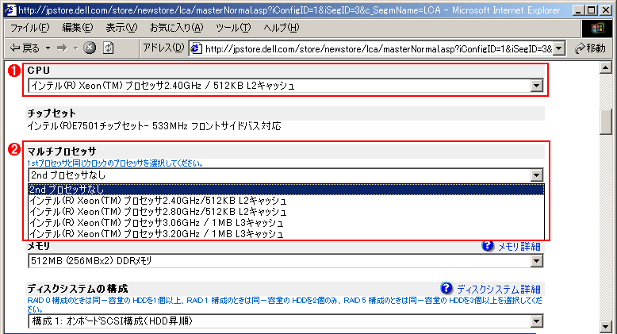Collapse the マルチプロセッサ dropdown arrow
The image size is (617, 334).
click(537, 175)
